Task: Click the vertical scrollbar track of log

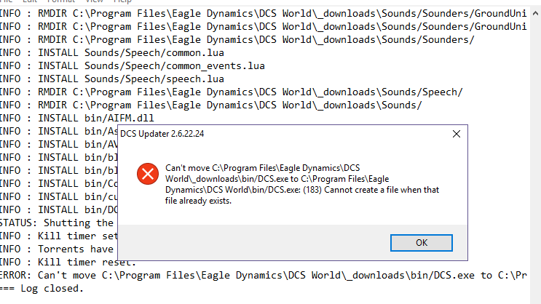Action: [x=535, y=159]
